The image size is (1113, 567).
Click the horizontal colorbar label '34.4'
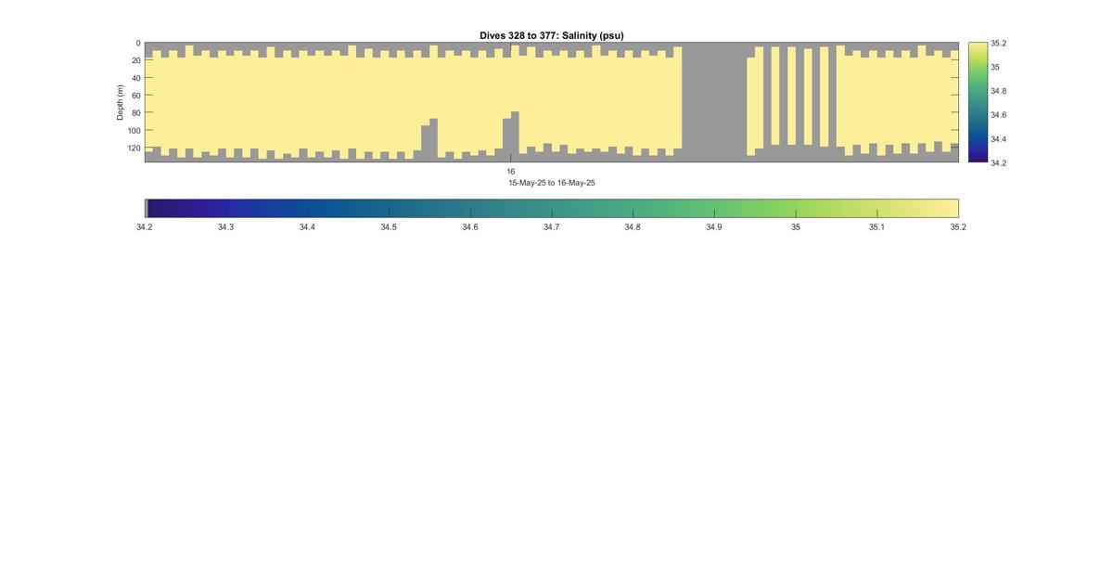[307, 227]
